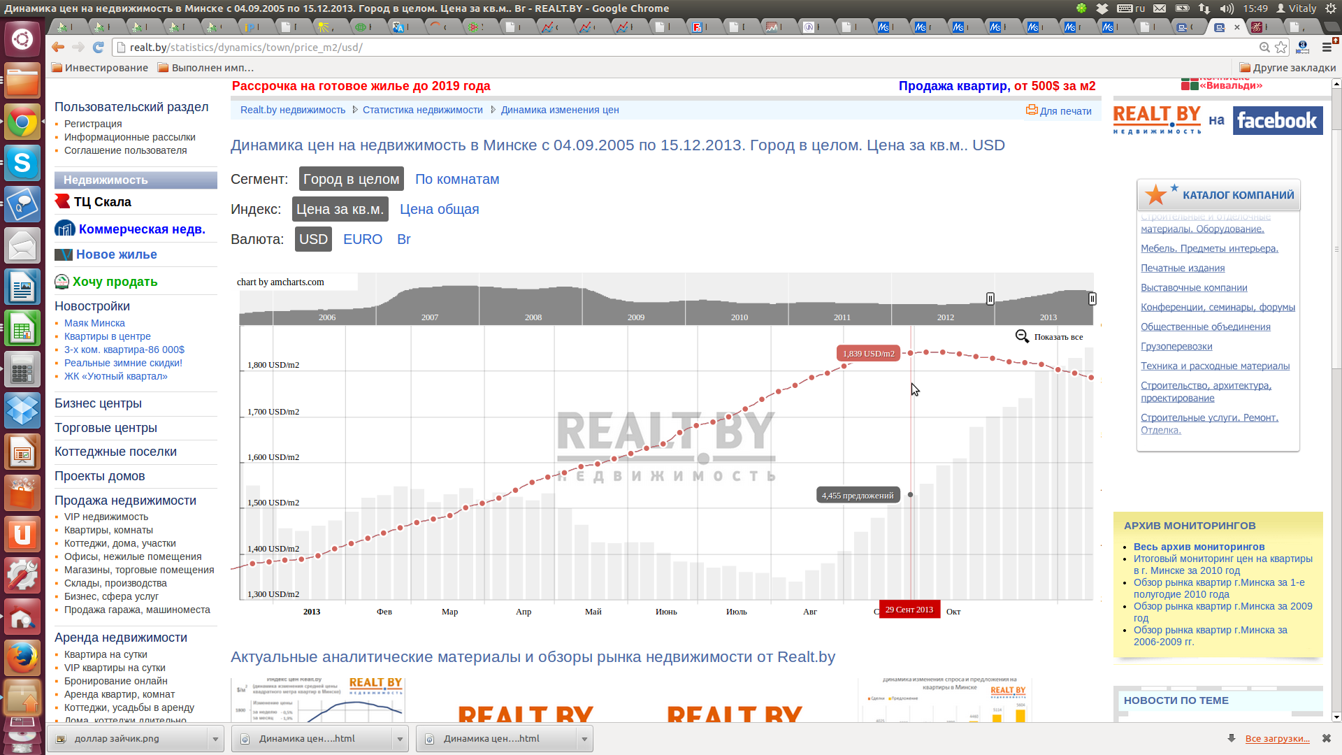Image resolution: width=1342 pixels, height=755 pixels.
Task: Click the address bar URL field
Action: [x=685, y=47]
